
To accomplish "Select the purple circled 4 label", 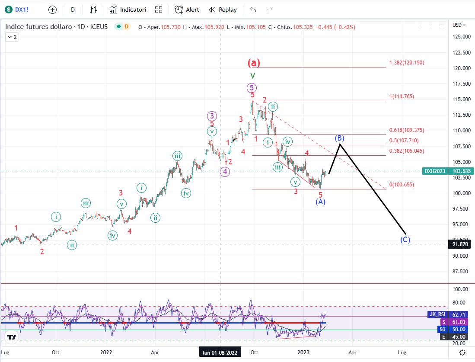I will [225, 172].
